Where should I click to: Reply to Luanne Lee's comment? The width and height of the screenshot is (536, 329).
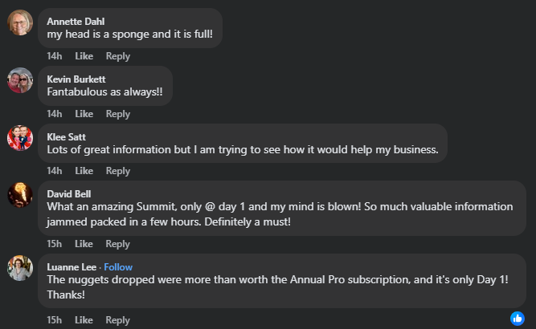117,320
